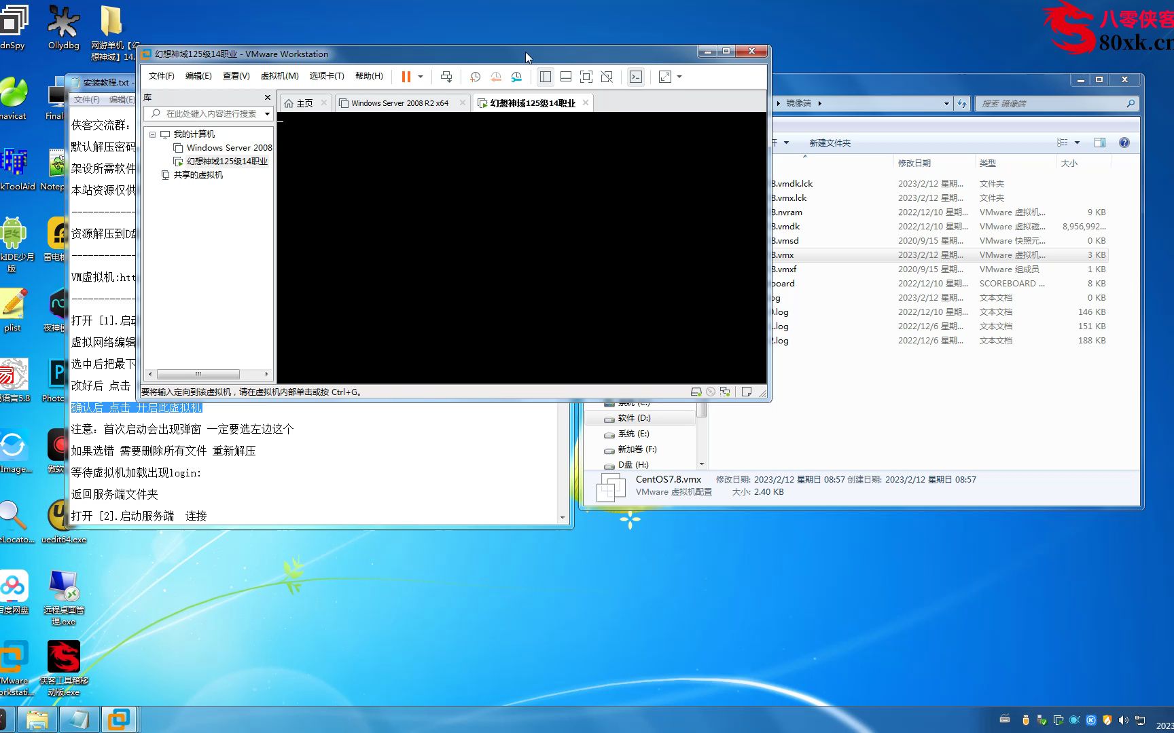
Task: Click the stretch guest display icon
Action: pyautogui.click(x=665, y=77)
